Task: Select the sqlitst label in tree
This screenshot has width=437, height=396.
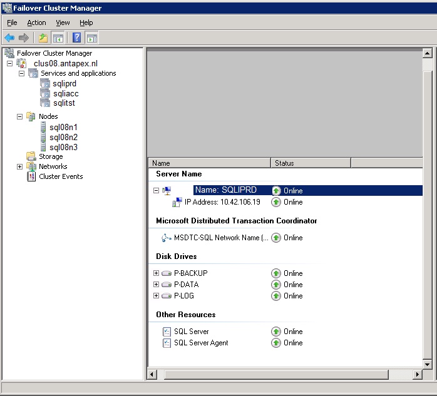Action: pyautogui.click(x=64, y=103)
